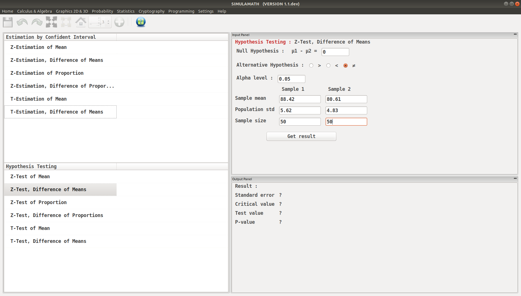Select Z-Test of Proportion
Viewport: 521px width, 296px height.
pos(60,202)
